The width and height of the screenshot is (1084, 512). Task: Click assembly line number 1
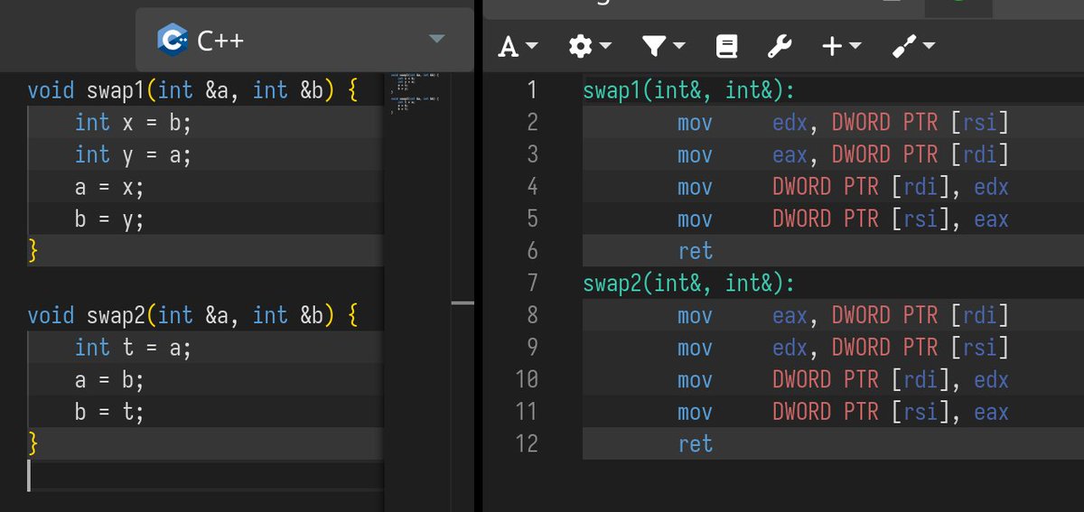point(532,90)
